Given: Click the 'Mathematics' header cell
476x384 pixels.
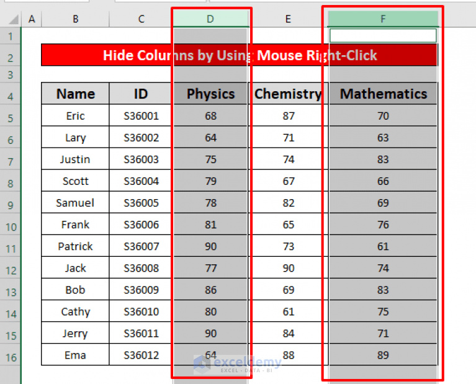Looking at the screenshot, I should [x=383, y=94].
